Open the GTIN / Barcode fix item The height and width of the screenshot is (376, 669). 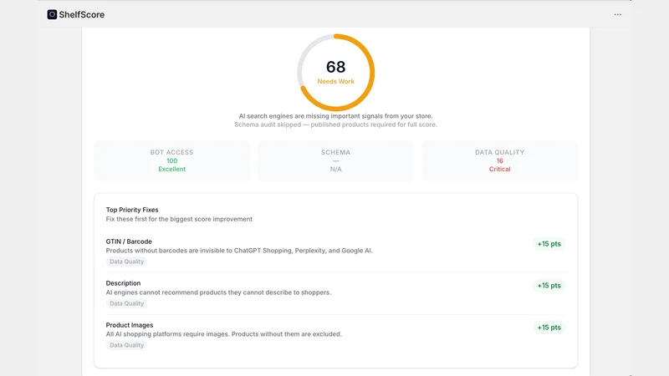[335, 252]
